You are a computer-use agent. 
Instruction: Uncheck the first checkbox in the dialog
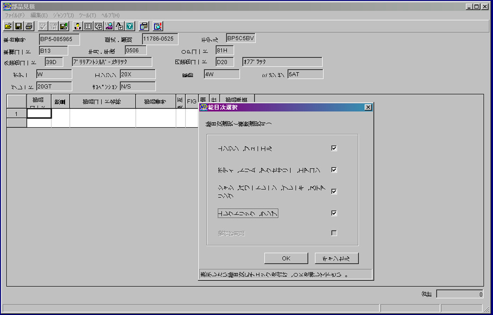click(x=334, y=148)
